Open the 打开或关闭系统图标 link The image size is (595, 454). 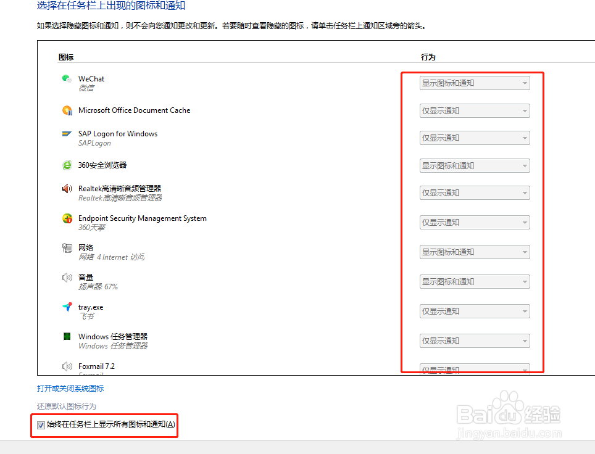70,389
